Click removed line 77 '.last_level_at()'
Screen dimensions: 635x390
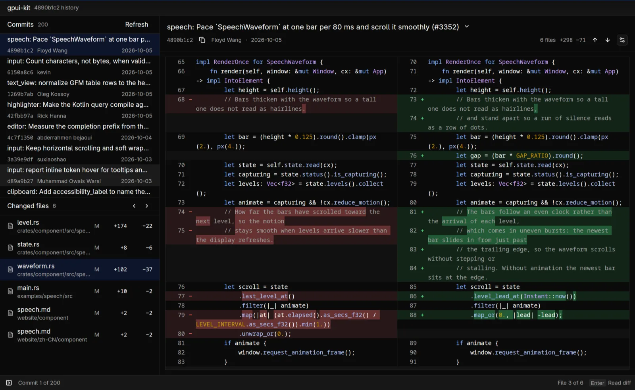point(281,296)
